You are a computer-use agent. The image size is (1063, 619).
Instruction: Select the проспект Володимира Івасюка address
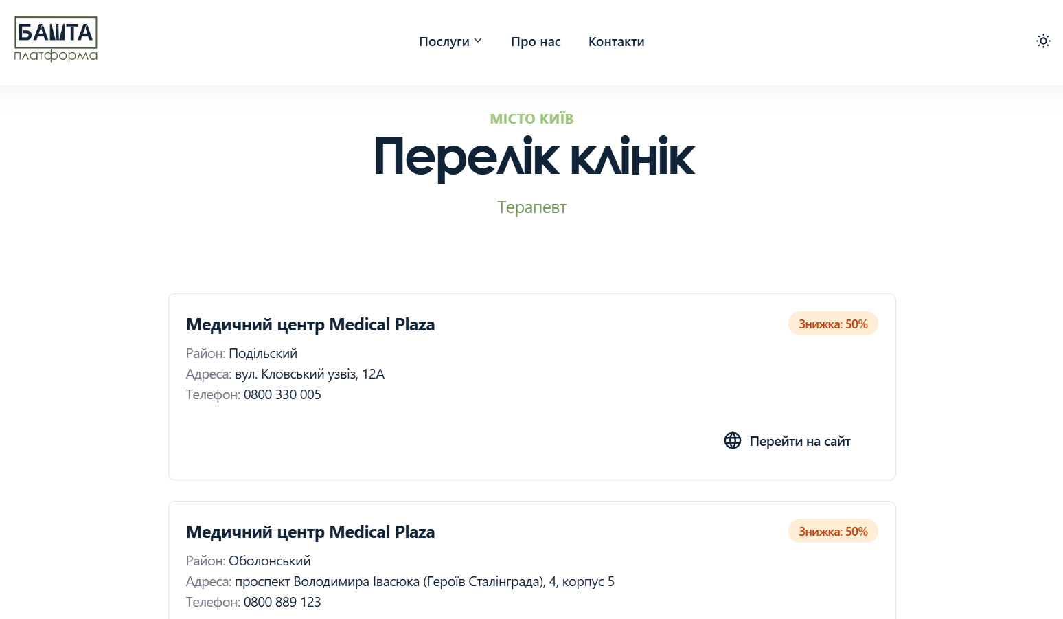point(424,582)
